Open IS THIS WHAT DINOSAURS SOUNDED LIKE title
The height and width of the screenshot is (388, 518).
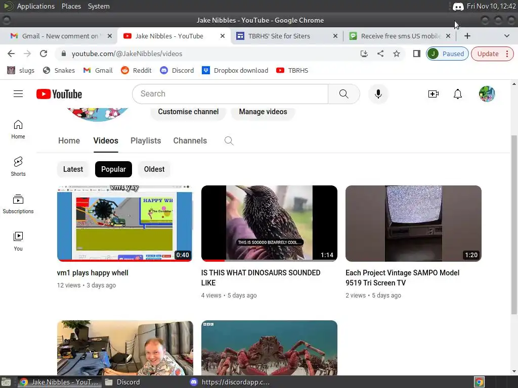click(x=261, y=278)
